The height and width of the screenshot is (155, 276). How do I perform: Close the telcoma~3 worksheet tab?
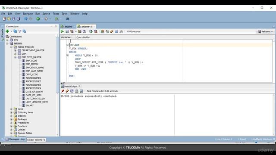point(94,26)
